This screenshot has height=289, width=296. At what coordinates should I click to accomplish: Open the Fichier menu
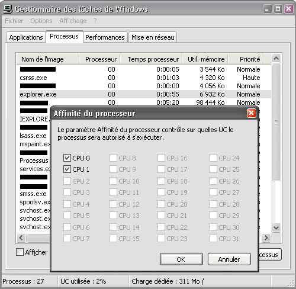(x=14, y=21)
